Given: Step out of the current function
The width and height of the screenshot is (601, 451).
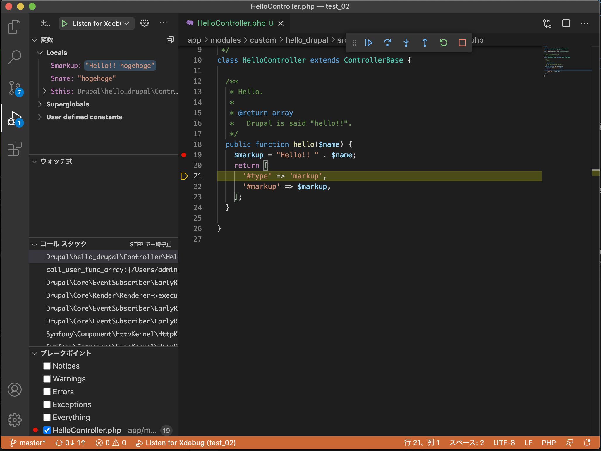Looking at the screenshot, I should coord(425,43).
